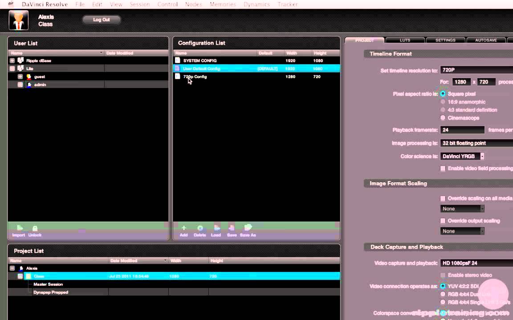Collapse the Lile database node

point(12,68)
